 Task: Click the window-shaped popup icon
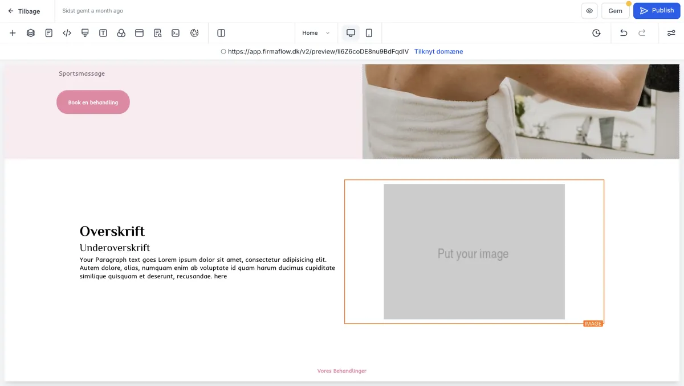pyautogui.click(x=139, y=33)
